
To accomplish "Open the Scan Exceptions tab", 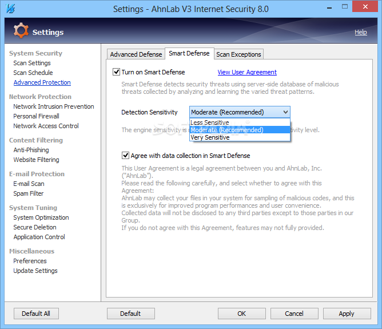I will pos(238,54).
